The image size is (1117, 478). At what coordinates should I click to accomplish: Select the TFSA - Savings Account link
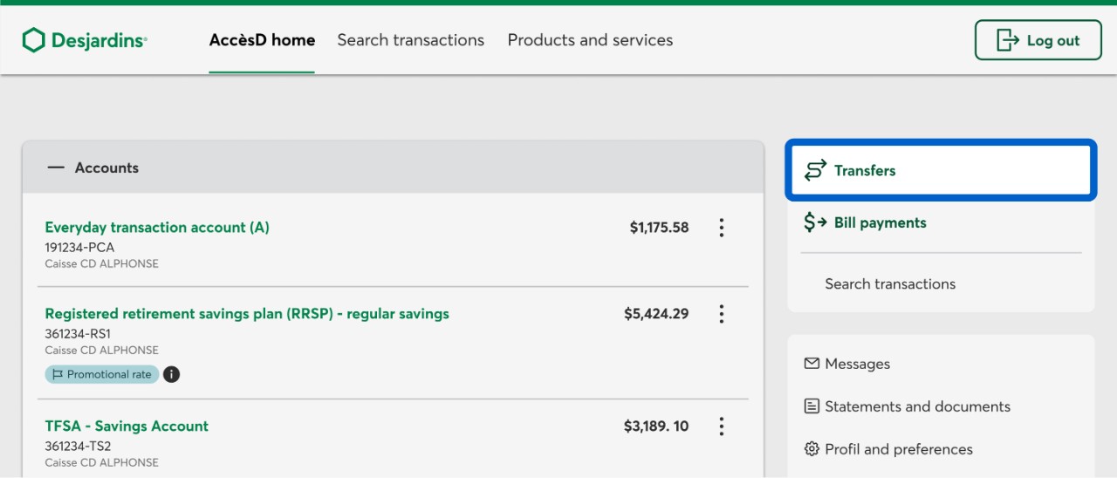(x=127, y=427)
